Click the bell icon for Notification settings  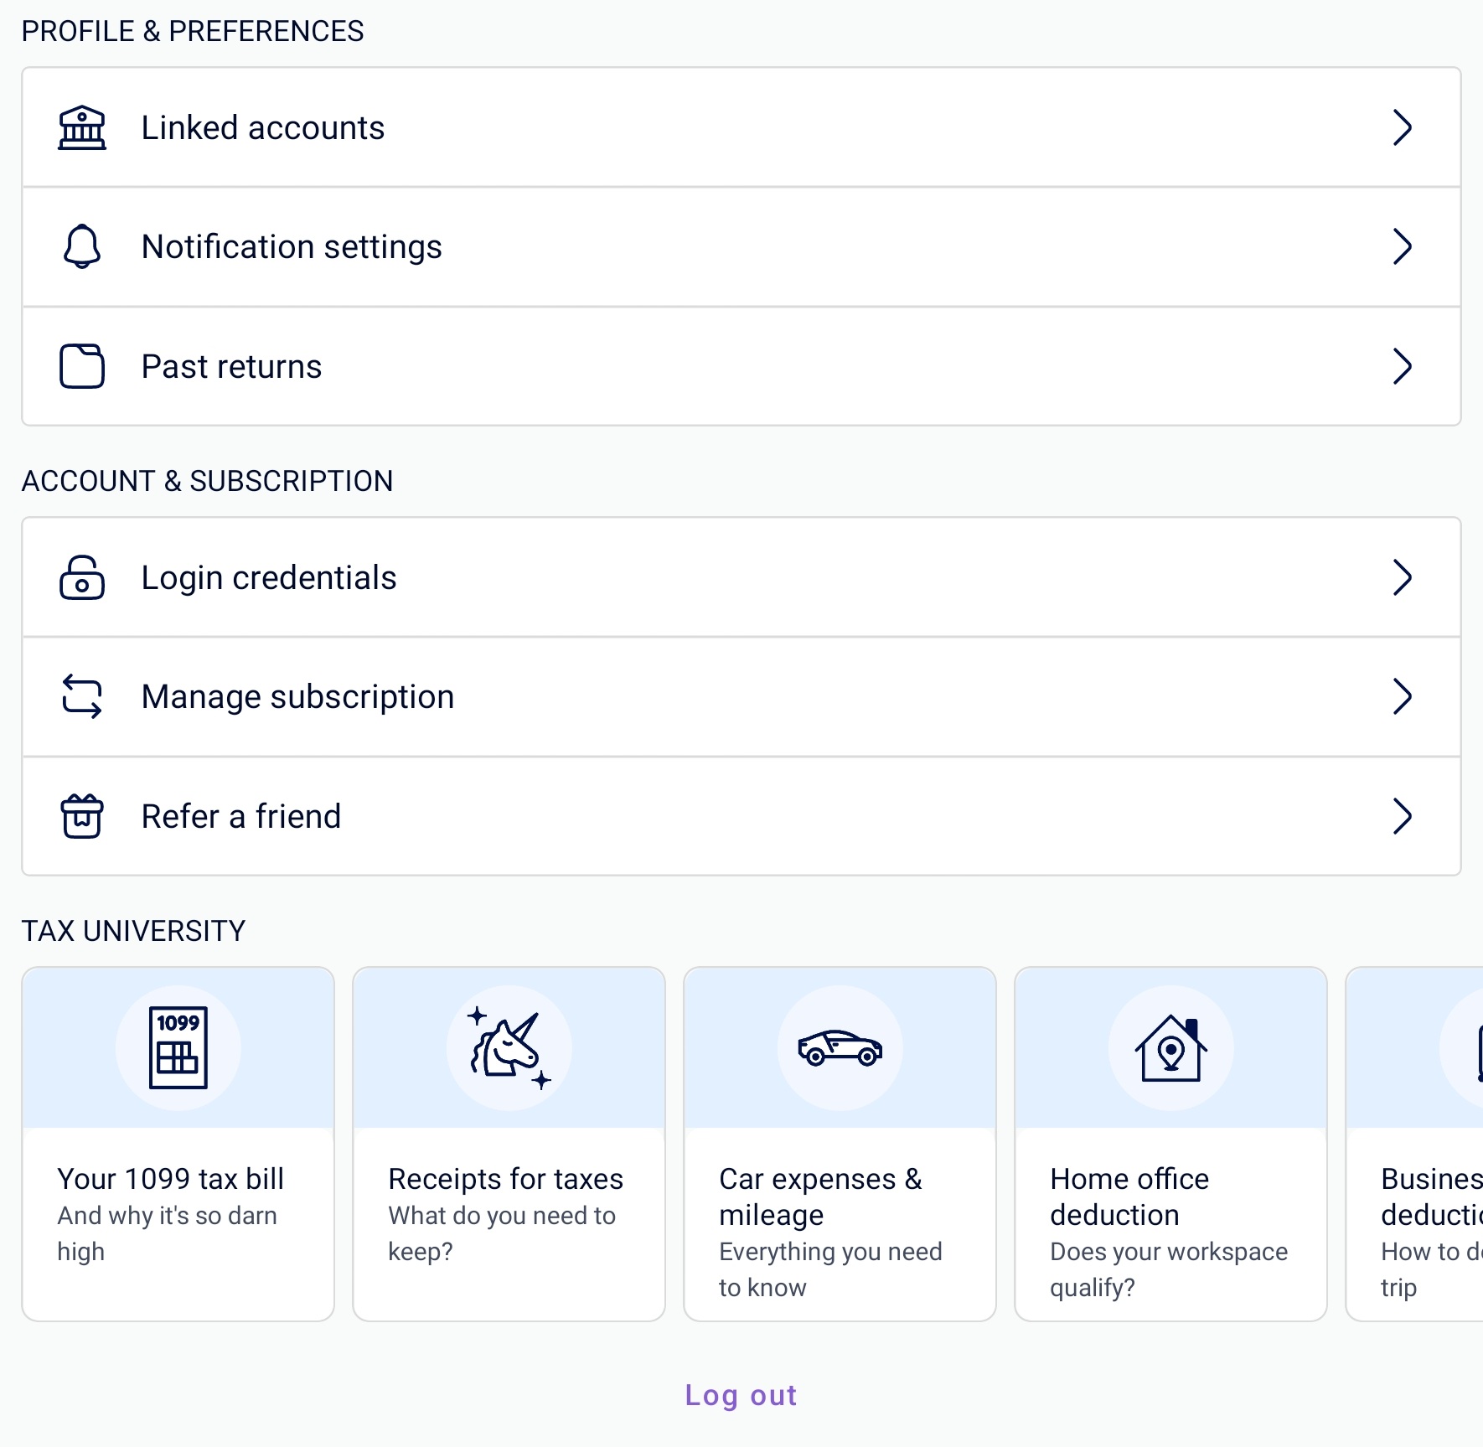click(x=82, y=246)
